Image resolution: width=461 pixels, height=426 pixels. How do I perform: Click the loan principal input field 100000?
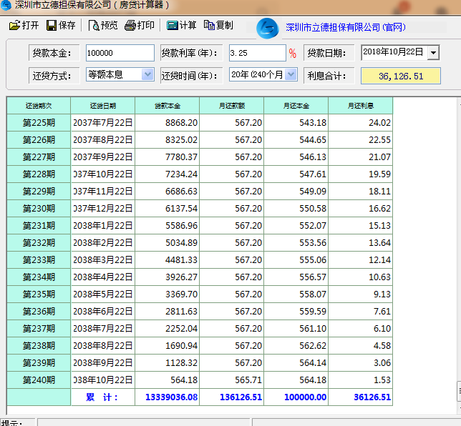120,53
